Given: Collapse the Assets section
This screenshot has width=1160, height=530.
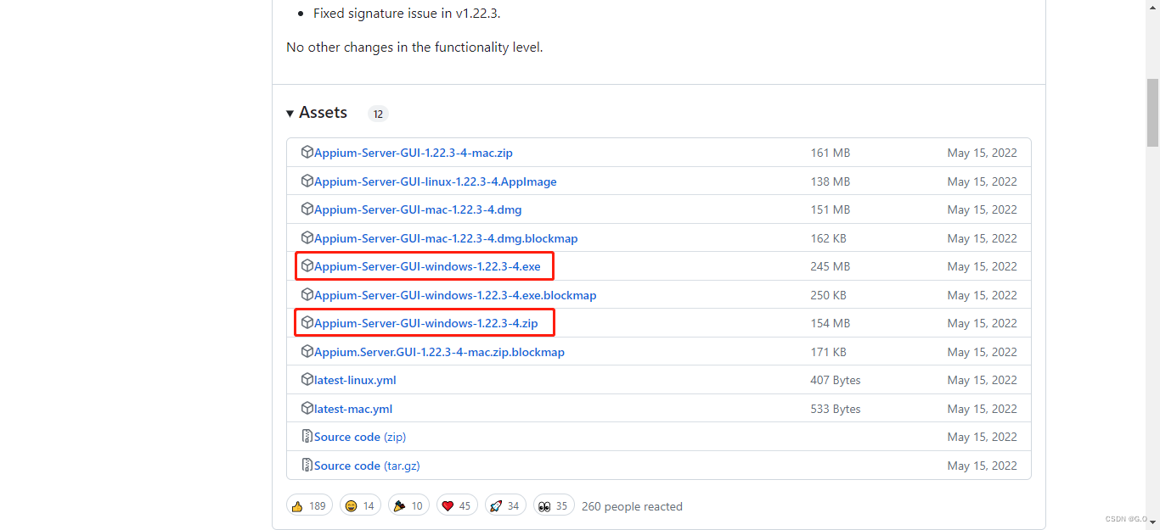Looking at the screenshot, I should point(290,112).
